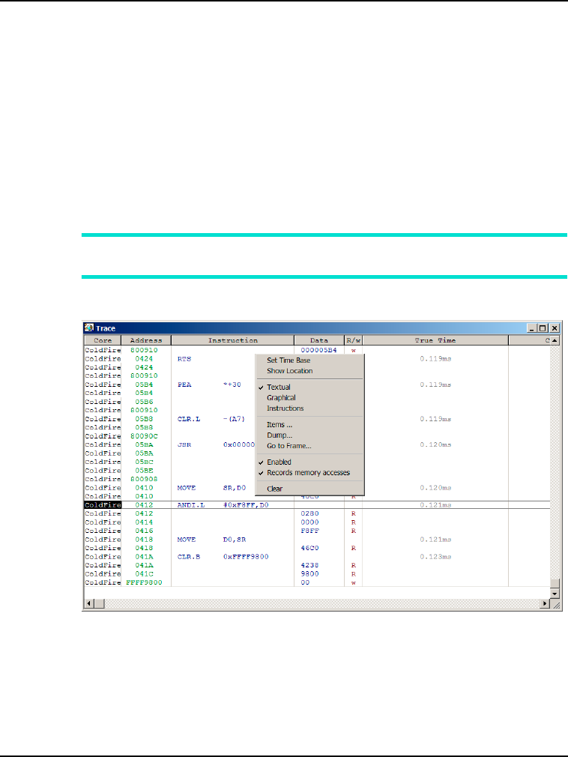The width and height of the screenshot is (568, 757).
Task: Open the Dump... menu entry
Action: coord(280,435)
